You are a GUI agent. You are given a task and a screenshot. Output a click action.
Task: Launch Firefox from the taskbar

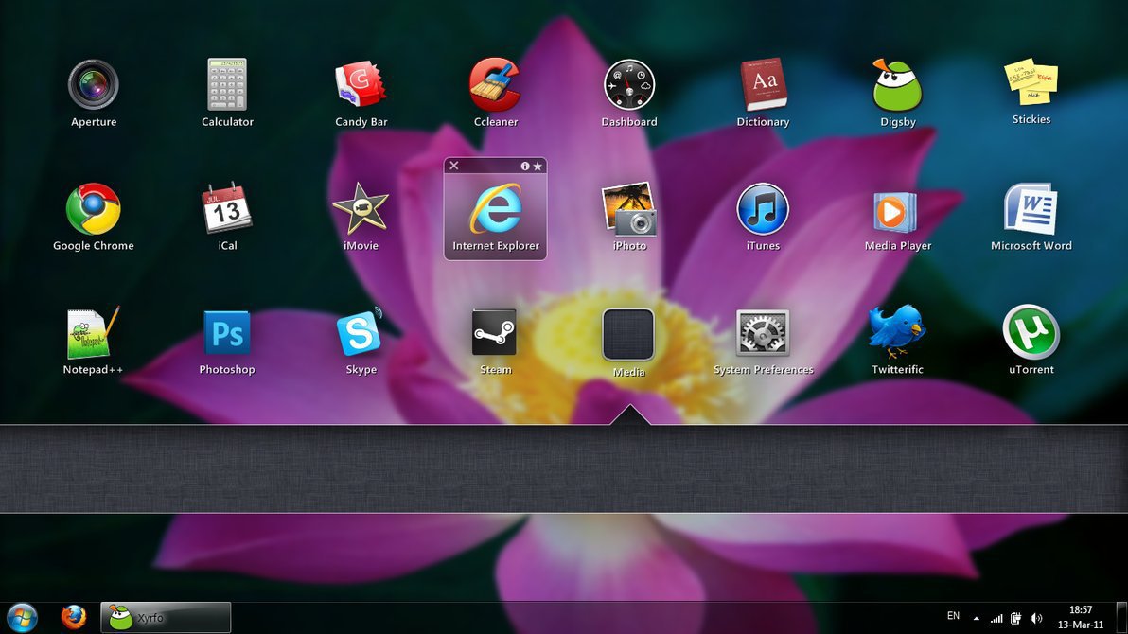pyautogui.click(x=73, y=617)
